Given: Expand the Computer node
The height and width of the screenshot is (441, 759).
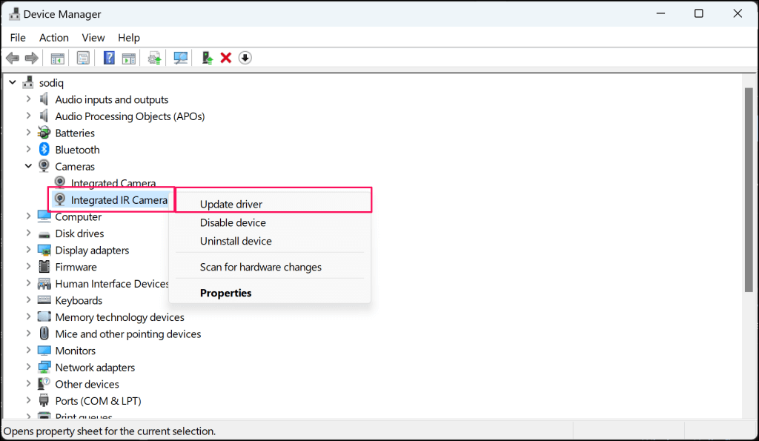Looking at the screenshot, I should point(28,216).
